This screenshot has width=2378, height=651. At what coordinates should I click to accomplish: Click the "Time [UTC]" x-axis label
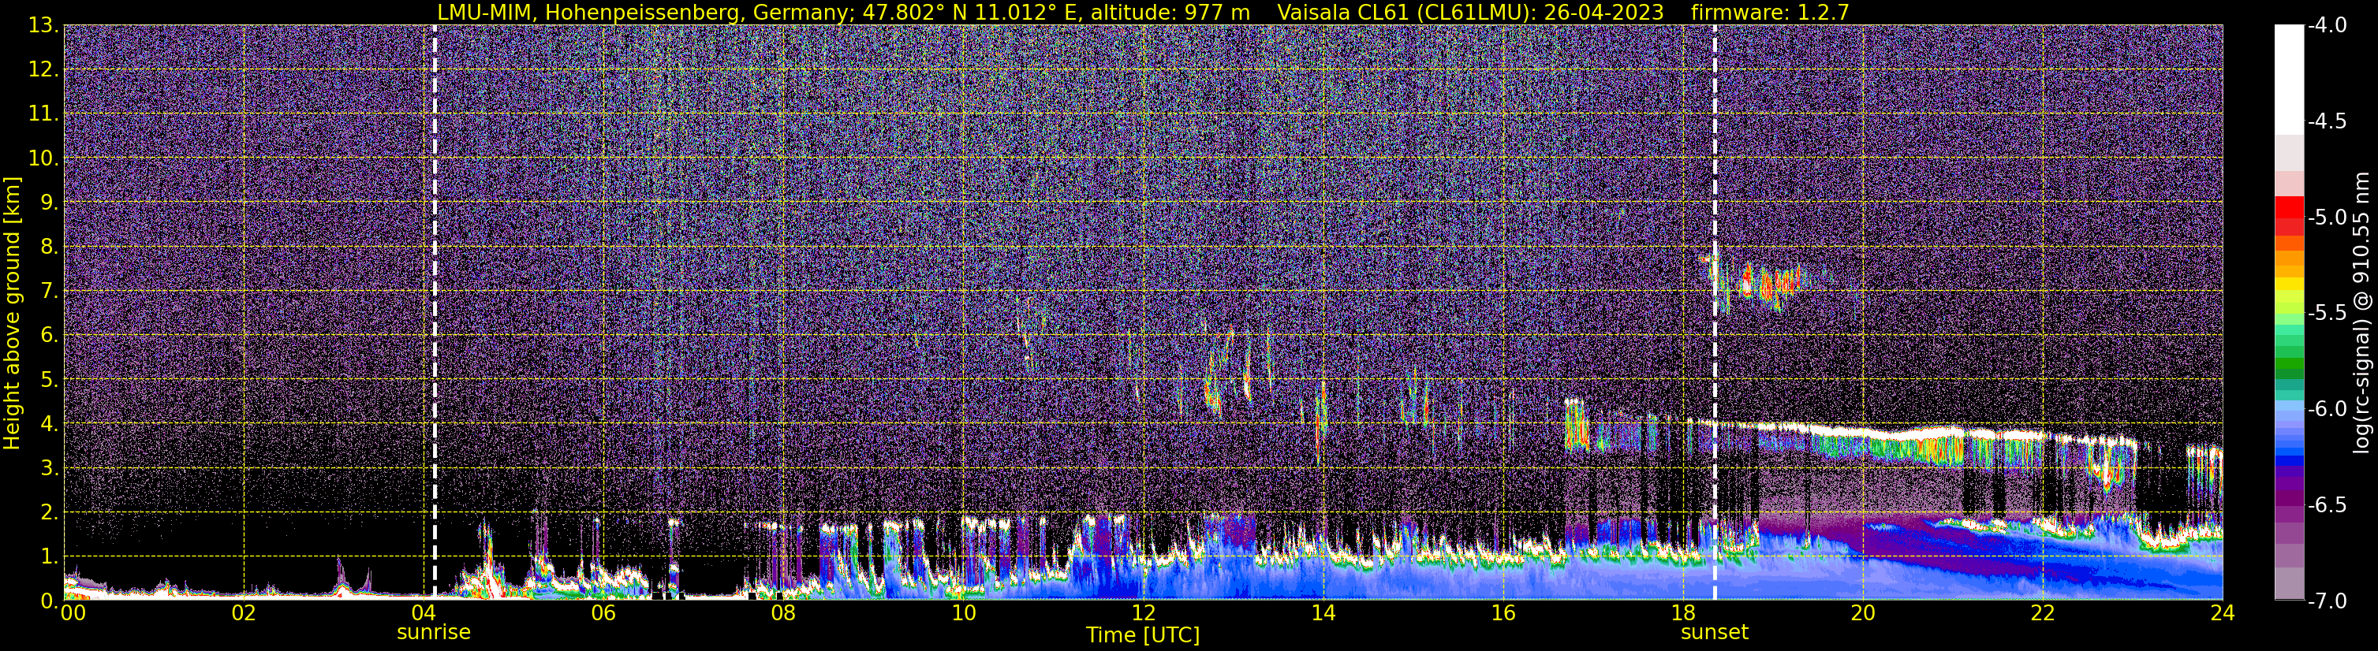point(1143,635)
